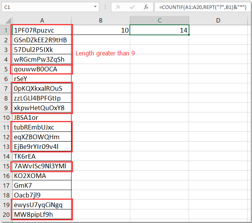Click cell containing 1PF07Rpuzvc
252x223 pixels.
point(41,30)
